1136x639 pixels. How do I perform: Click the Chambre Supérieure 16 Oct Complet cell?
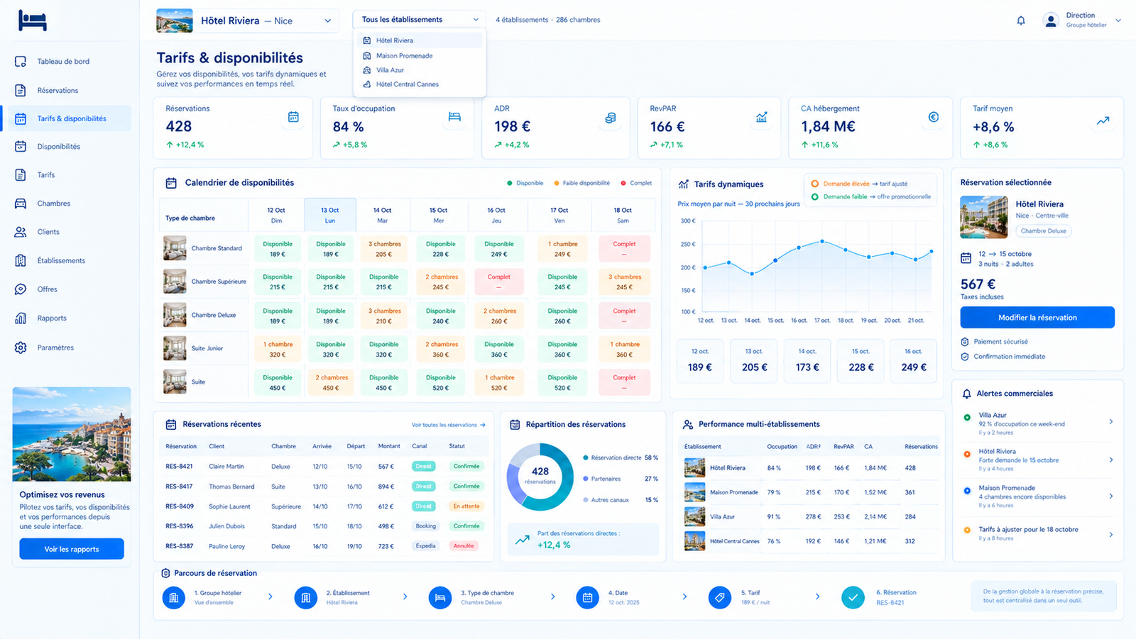pos(499,282)
